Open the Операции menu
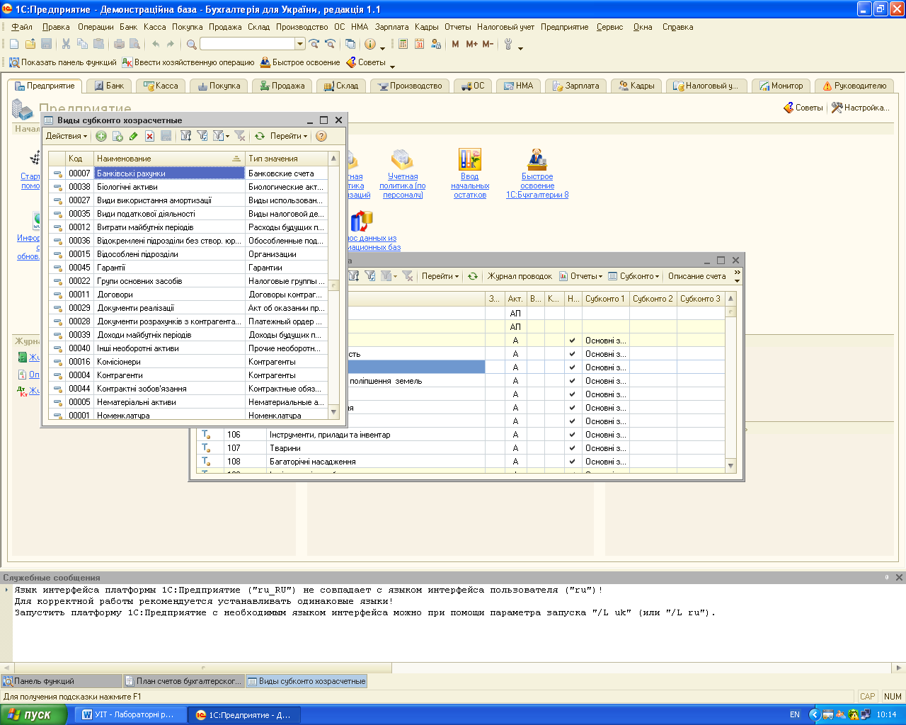The height and width of the screenshot is (725, 906). (96, 27)
